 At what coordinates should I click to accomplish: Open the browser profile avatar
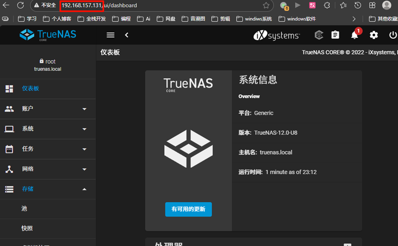(387, 5)
